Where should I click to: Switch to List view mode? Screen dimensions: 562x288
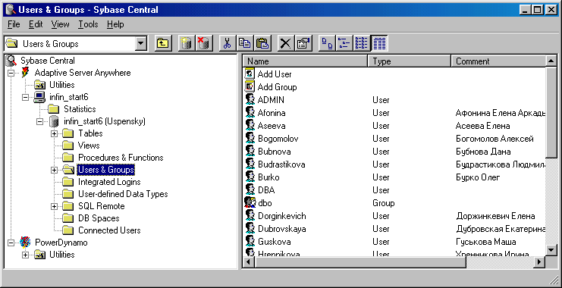(x=361, y=43)
